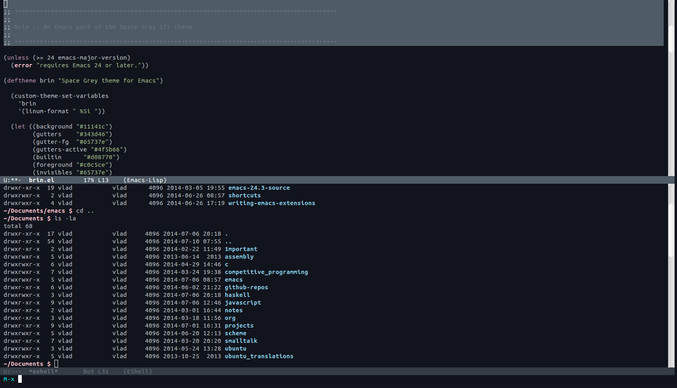
Task: Click the scheme directory entry
Action: coord(236,333)
